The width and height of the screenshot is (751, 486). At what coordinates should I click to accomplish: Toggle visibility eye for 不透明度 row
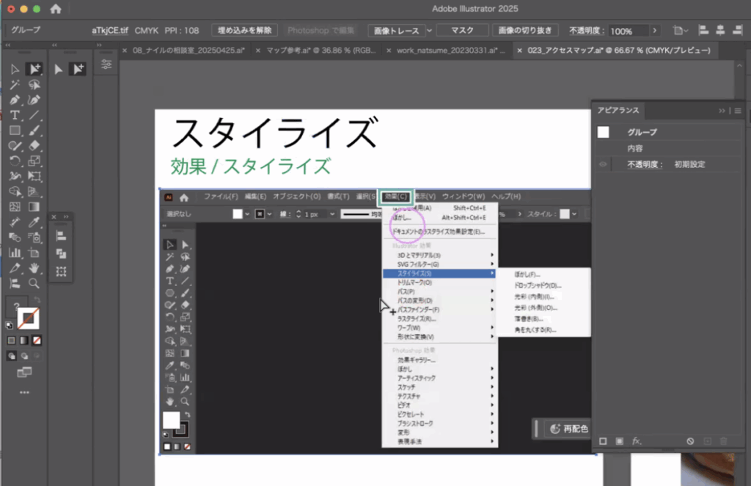[603, 164]
